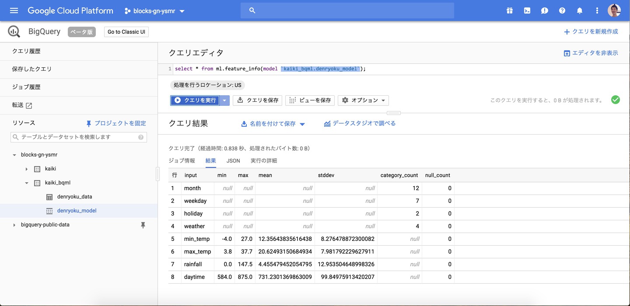Click the table and dataset search field
Image resolution: width=630 pixels, height=306 pixels.
point(79,137)
